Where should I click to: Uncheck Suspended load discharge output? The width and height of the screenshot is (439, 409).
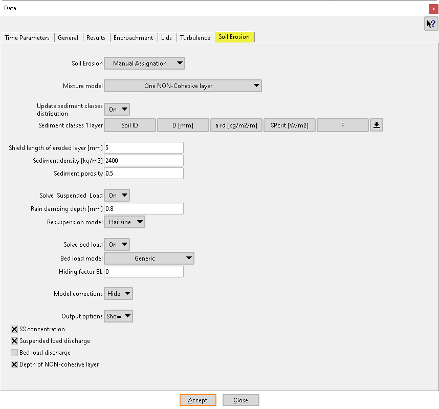[14, 341]
